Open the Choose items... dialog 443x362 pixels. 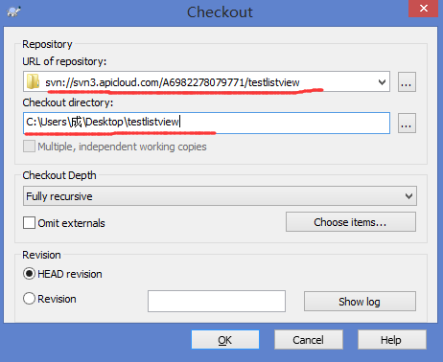pyautogui.click(x=351, y=222)
